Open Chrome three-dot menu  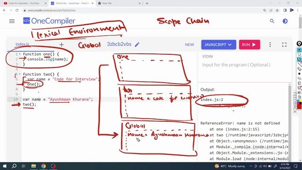pos(298,10)
